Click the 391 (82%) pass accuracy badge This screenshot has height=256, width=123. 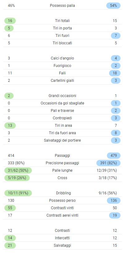108,163
